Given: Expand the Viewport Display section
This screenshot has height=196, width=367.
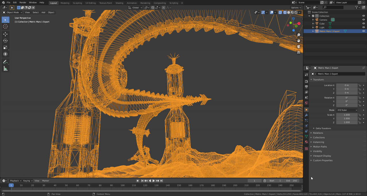Looking at the screenshot, I should (x=322, y=156).
